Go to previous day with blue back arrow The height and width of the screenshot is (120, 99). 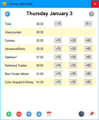[x=8, y=14]
